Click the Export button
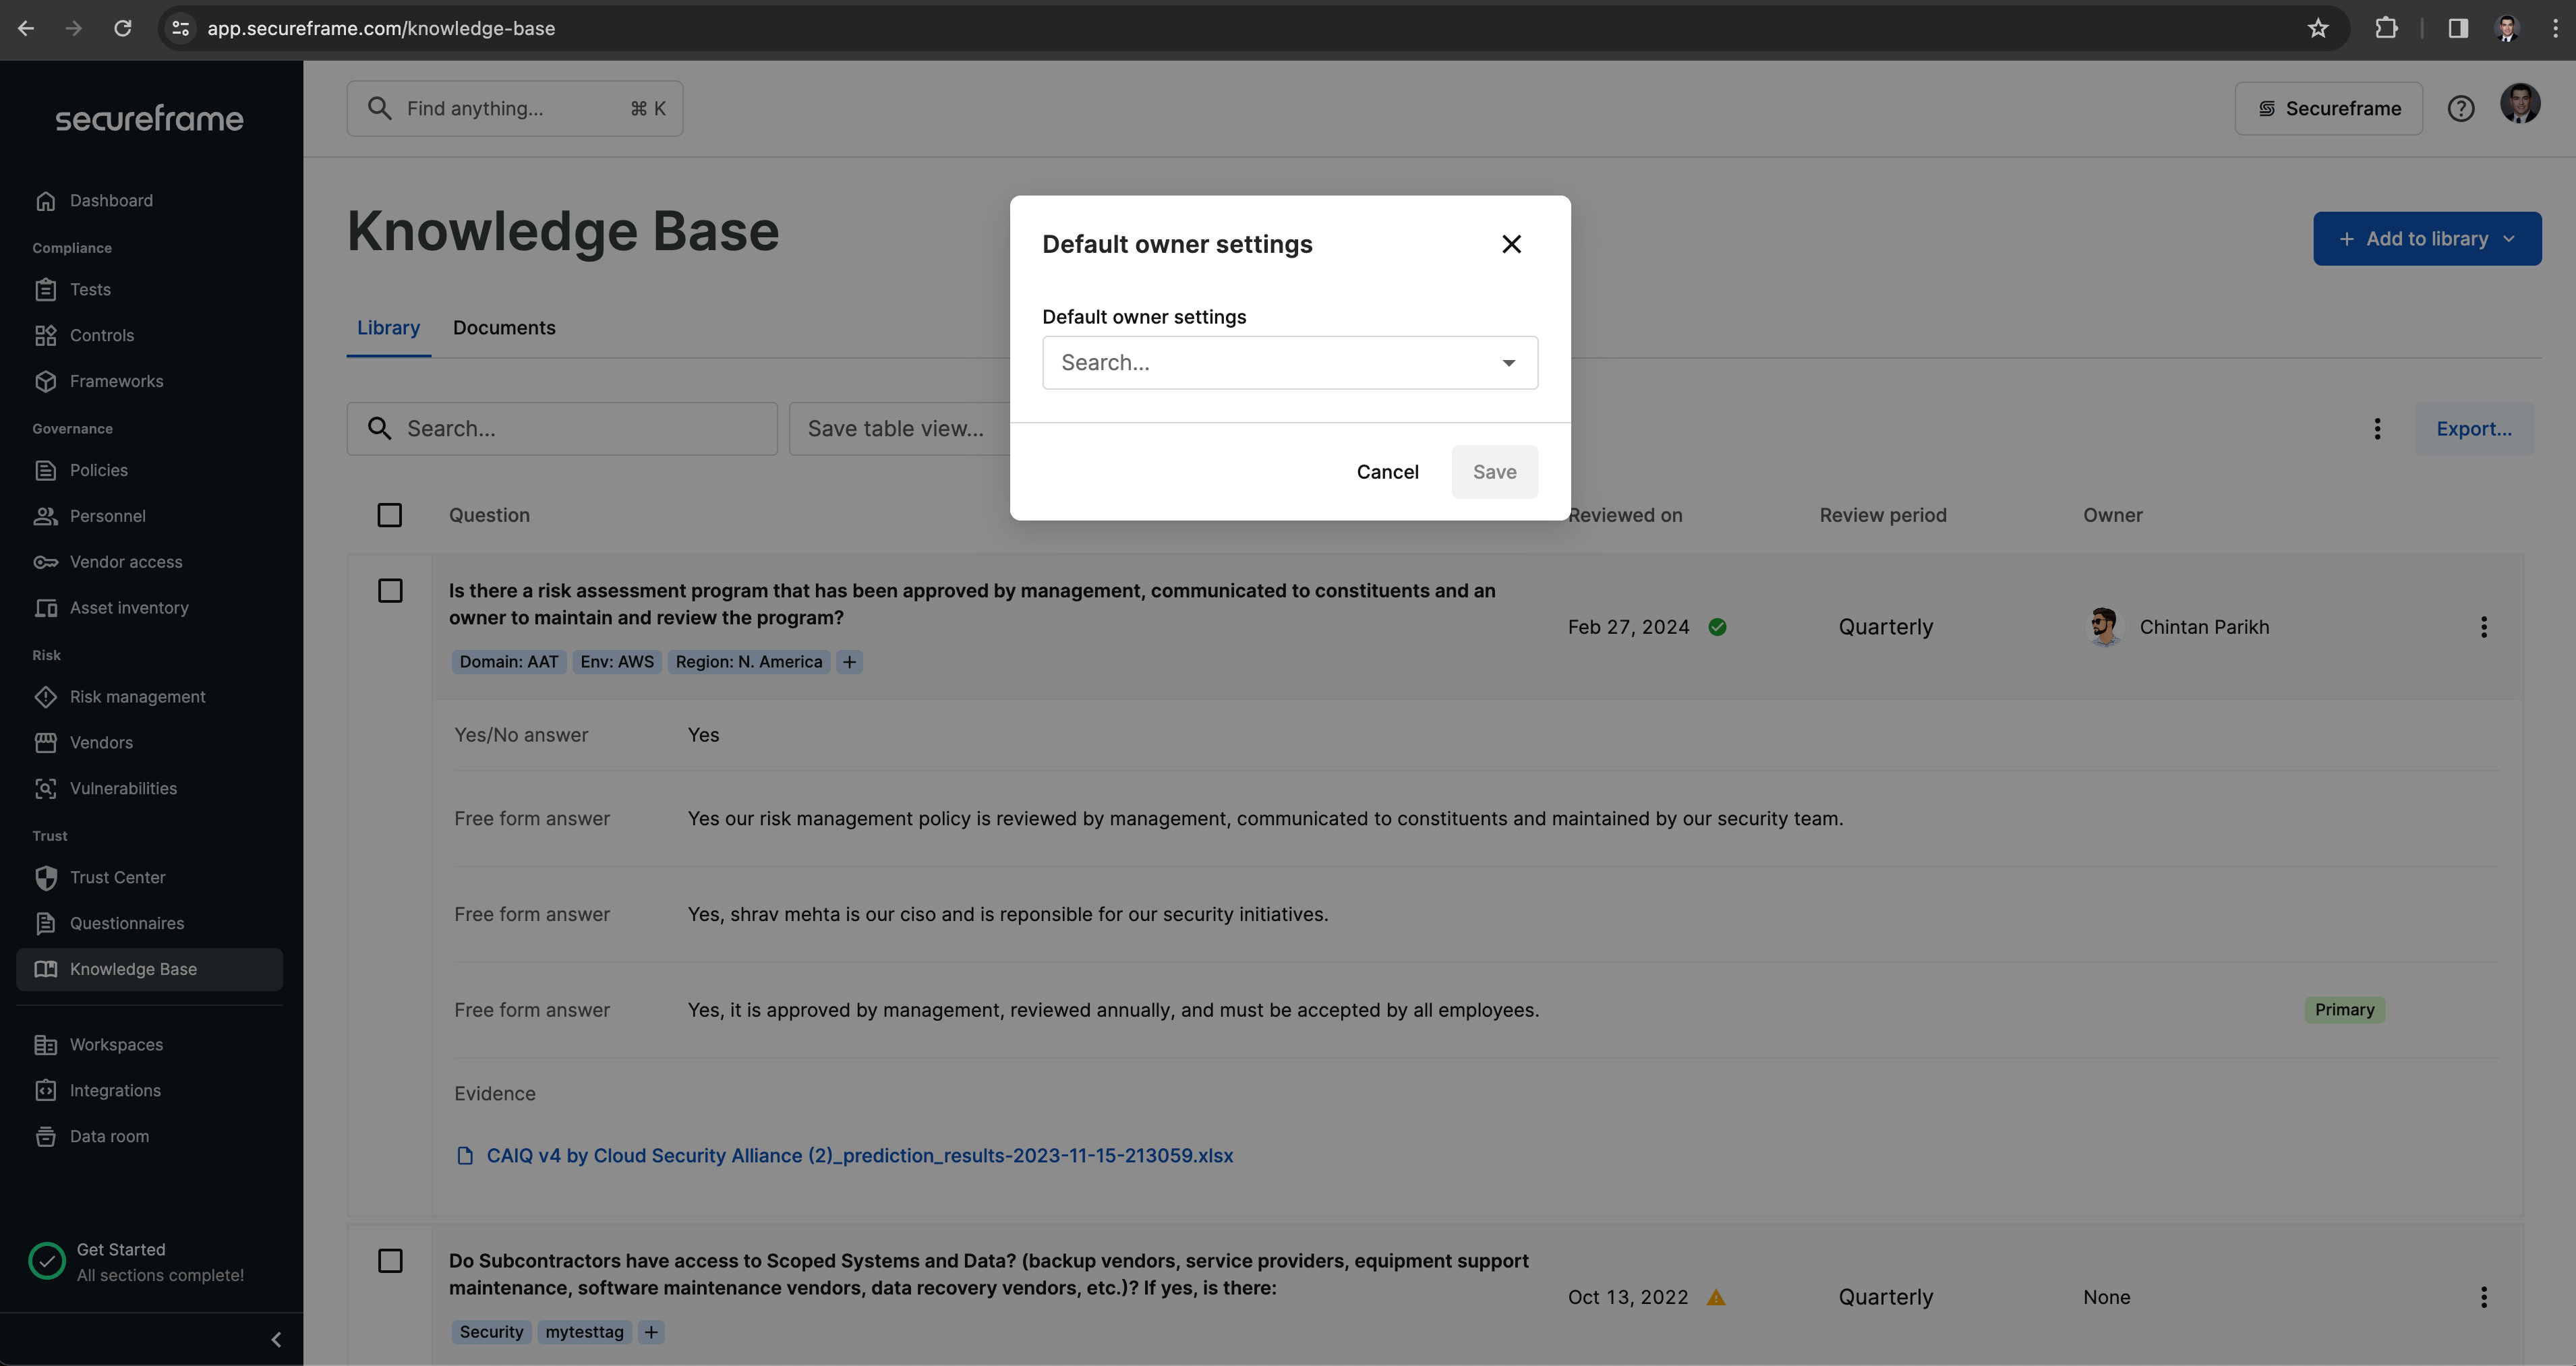This screenshot has width=2576, height=1366. [x=2473, y=430]
